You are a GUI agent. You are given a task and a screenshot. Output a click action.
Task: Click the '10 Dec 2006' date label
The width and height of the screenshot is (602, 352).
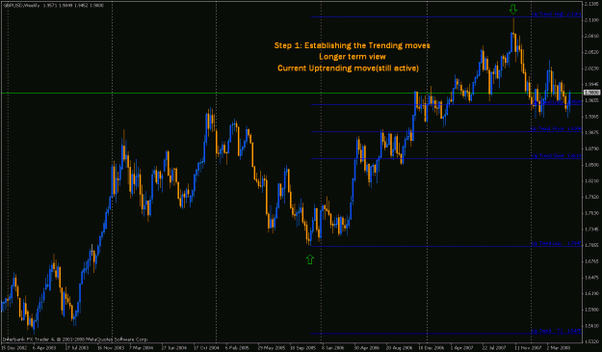(x=432, y=347)
